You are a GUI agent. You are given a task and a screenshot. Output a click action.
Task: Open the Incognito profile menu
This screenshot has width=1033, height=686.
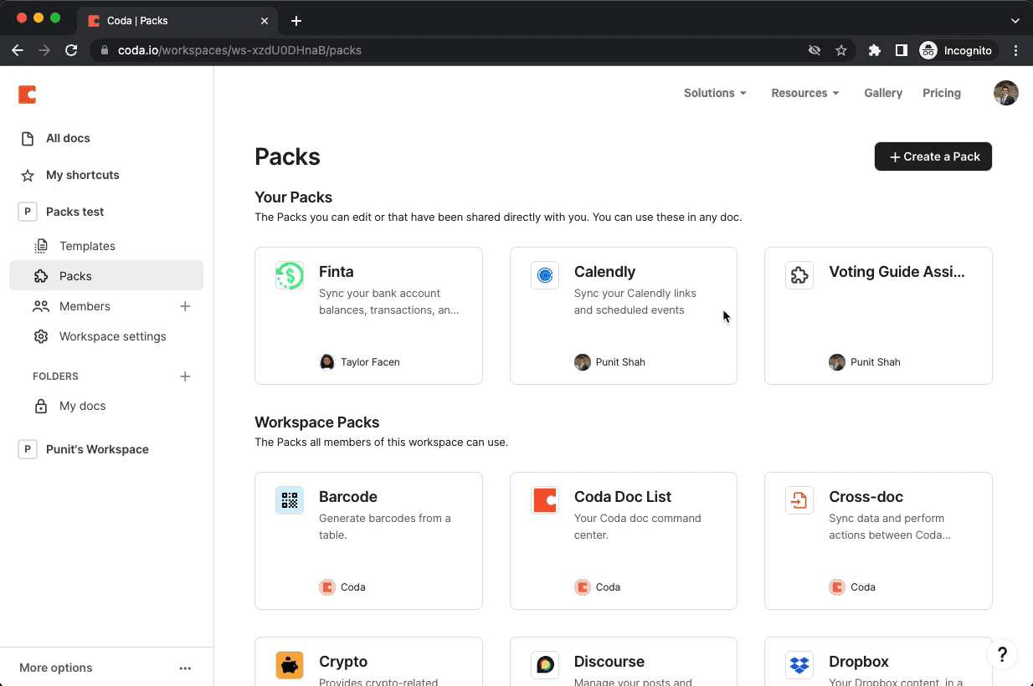(958, 50)
